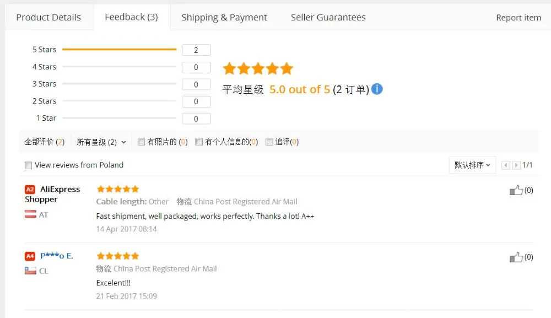Image resolution: width=551 pixels, height=318 pixels.
Task: Click the blue info icon next to order count
Action: click(x=377, y=89)
